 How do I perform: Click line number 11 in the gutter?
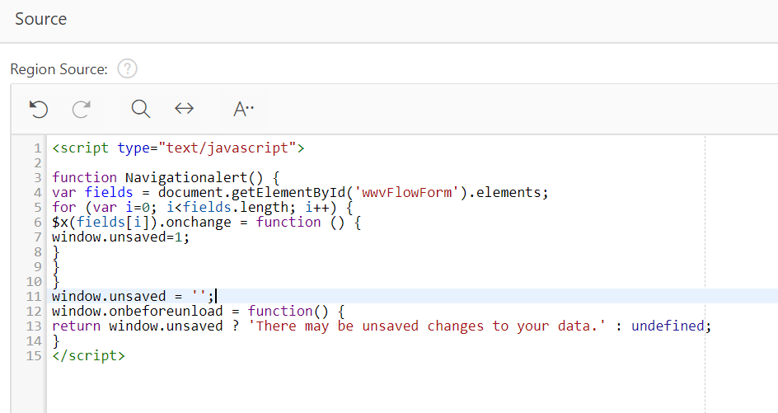[x=34, y=296]
